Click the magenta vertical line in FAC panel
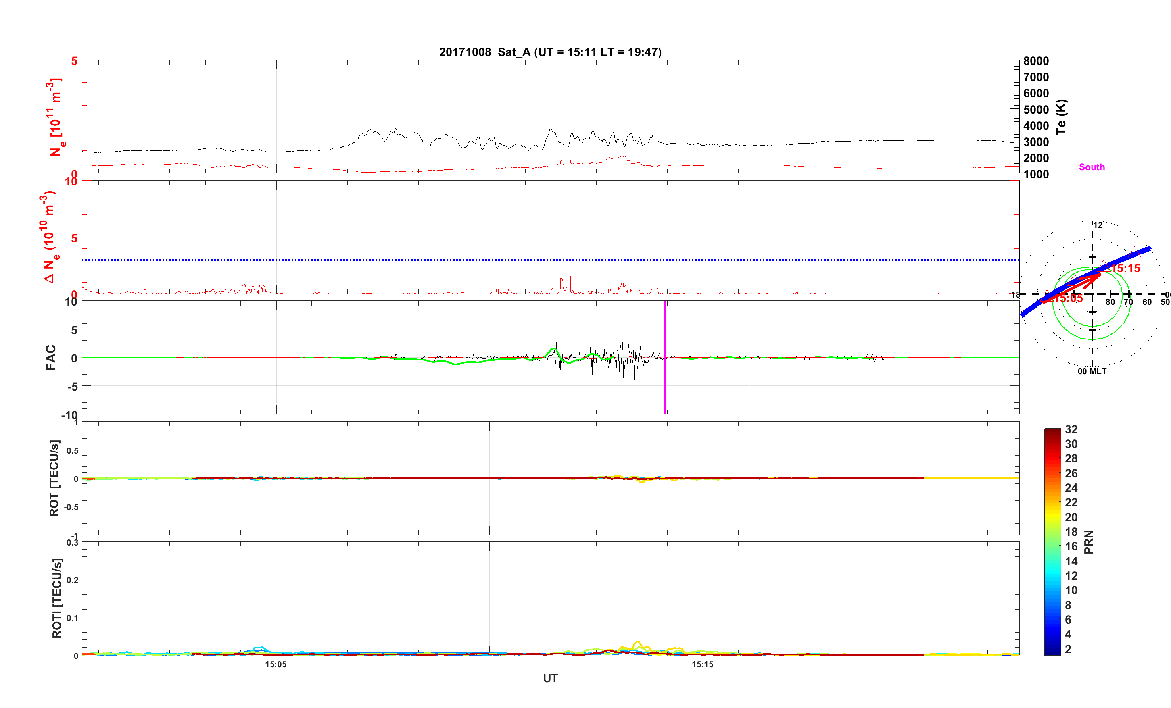The width and height of the screenshot is (1171, 708). pos(664,333)
